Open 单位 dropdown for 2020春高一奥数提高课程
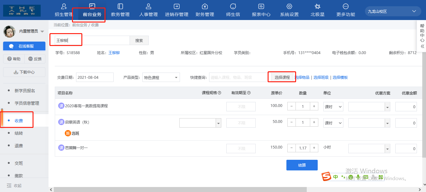The image size is (426, 192). (x=333, y=107)
